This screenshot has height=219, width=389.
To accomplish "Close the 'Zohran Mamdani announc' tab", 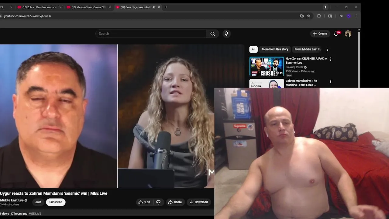I will [x=60, y=7].
